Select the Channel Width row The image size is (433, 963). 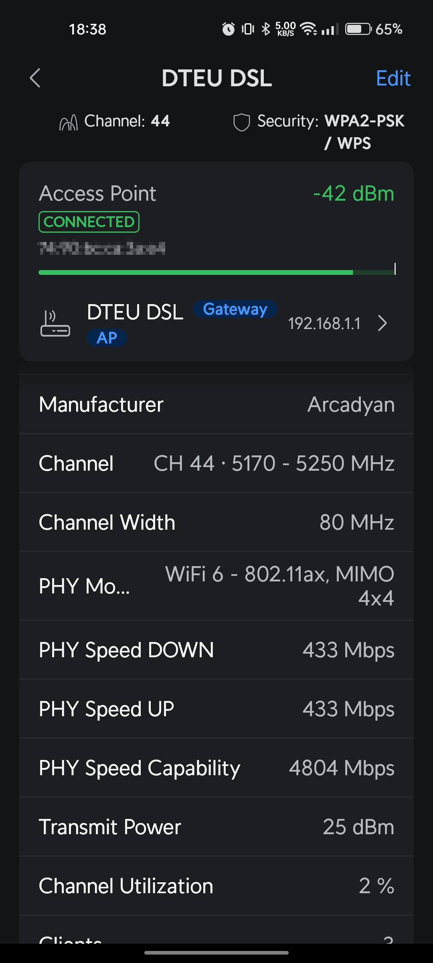(216, 522)
